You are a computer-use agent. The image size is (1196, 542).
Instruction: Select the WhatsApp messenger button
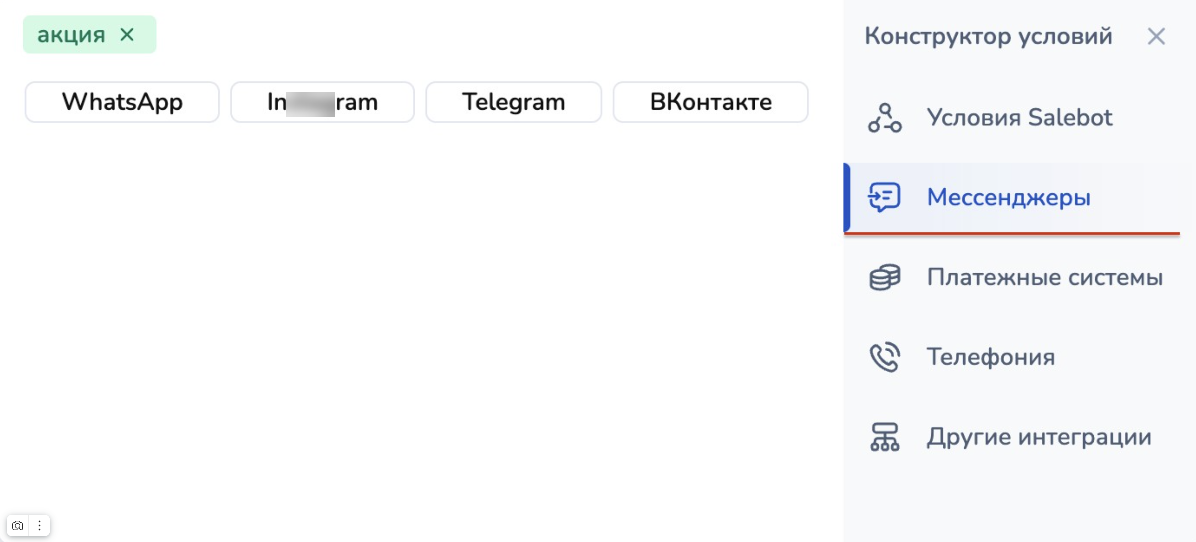[122, 102]
